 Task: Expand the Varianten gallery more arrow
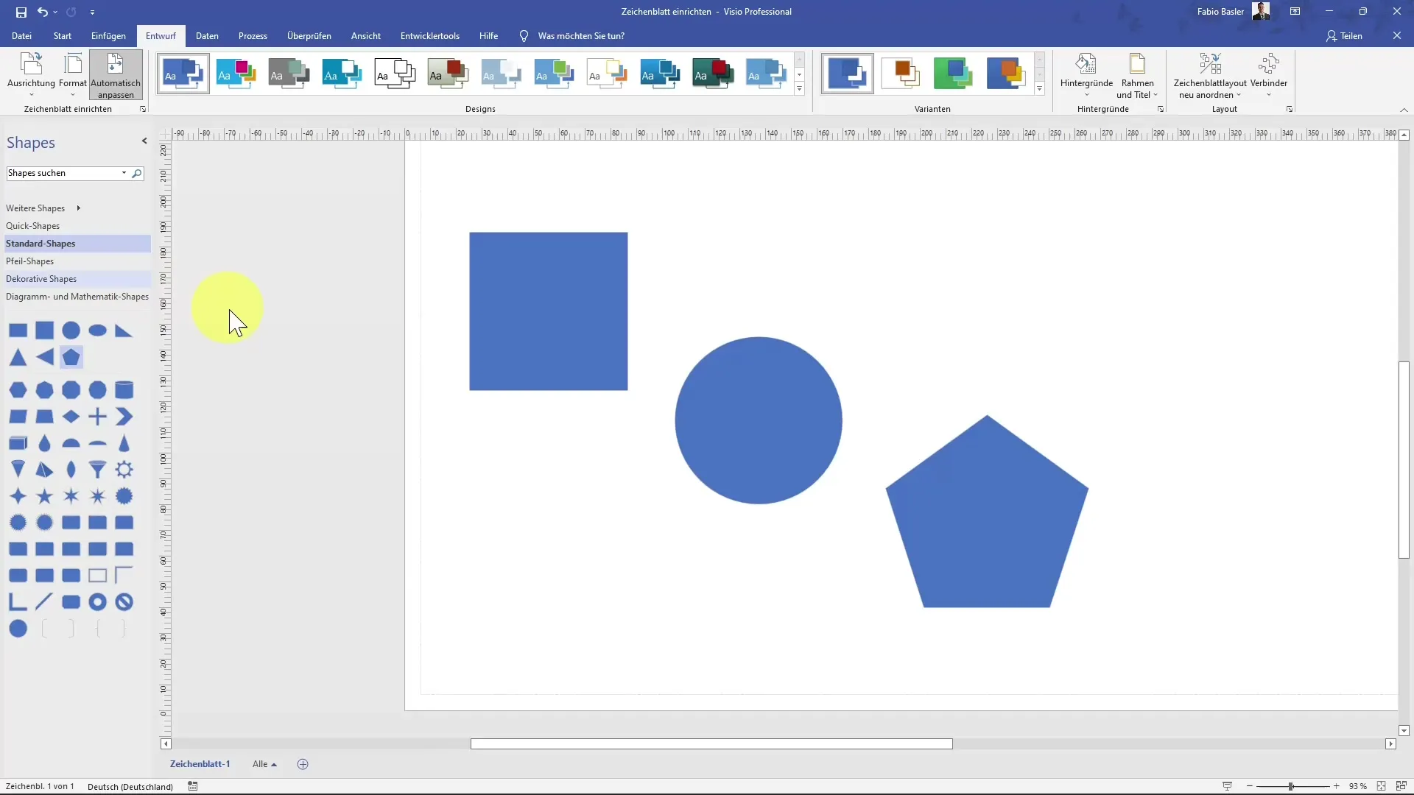1039,89
